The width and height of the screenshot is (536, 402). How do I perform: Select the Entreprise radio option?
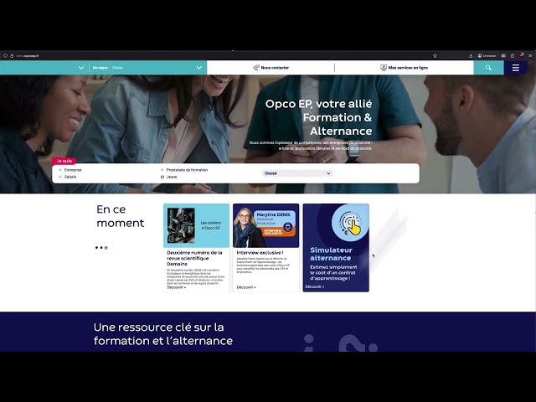[x=60, y=170]
